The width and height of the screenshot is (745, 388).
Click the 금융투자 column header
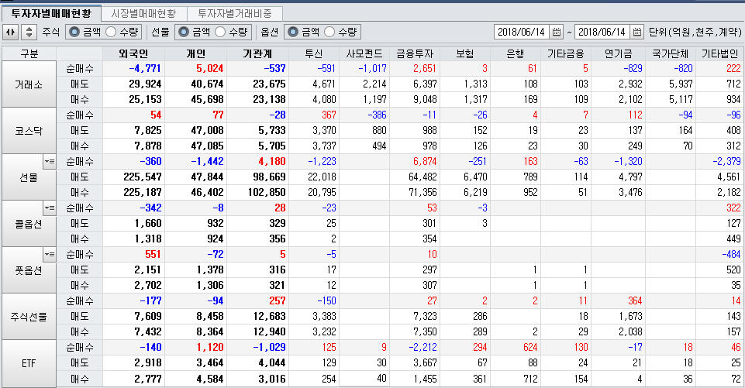(415, 53)
